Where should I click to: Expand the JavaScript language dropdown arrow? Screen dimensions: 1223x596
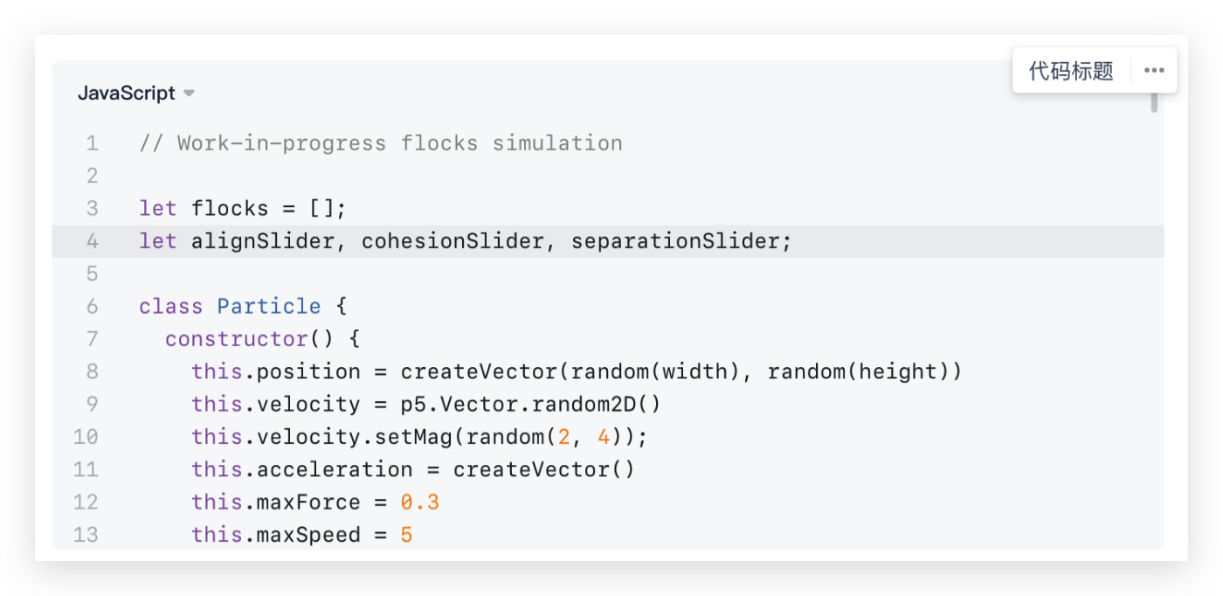click(x=189, y=94)
